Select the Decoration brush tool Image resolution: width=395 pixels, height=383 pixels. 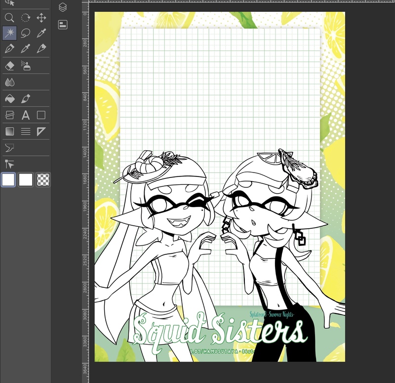[26, 99]
